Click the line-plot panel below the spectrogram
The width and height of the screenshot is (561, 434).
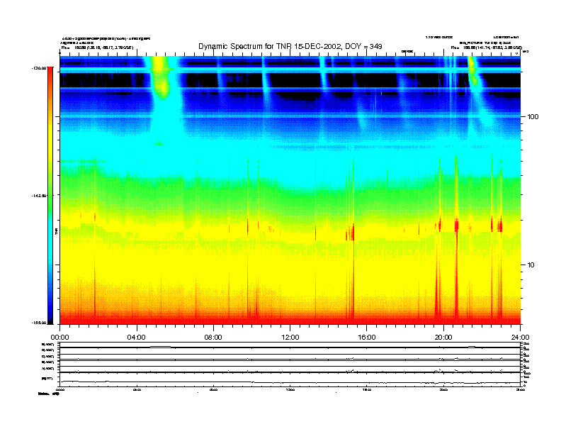(290, 364)
